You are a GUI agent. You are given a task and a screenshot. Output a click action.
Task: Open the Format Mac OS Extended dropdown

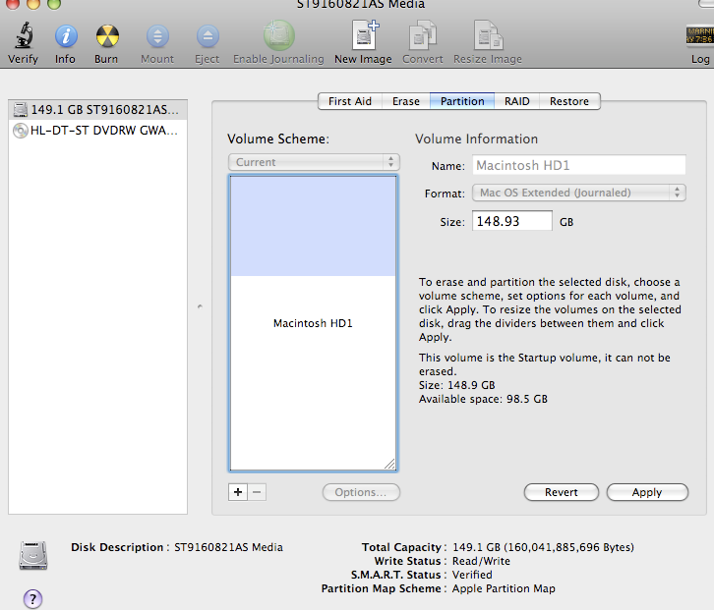pyautogui.click(x=578, y=193)
